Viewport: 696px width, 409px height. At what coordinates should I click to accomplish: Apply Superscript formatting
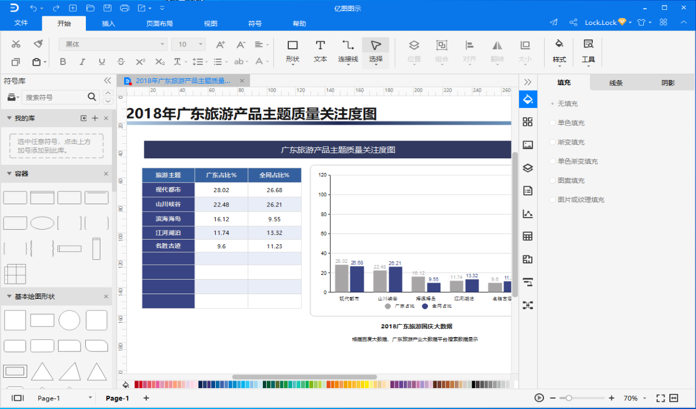coord(140,61)
